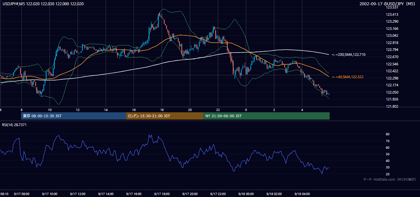Click hour marker 18 under the price chart

point(162,110)
